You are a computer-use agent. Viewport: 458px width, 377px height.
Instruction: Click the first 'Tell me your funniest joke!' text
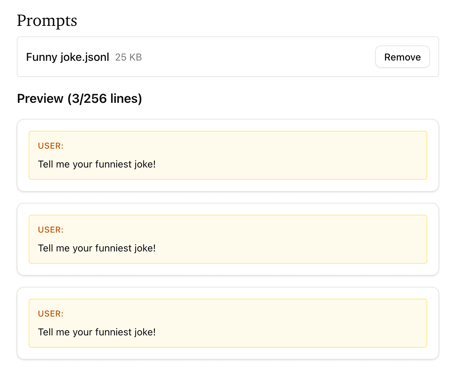coord(97,164)
